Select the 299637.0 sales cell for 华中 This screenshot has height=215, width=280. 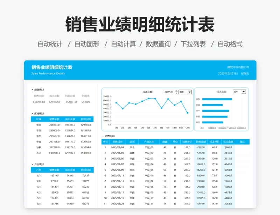click(55, 136)
